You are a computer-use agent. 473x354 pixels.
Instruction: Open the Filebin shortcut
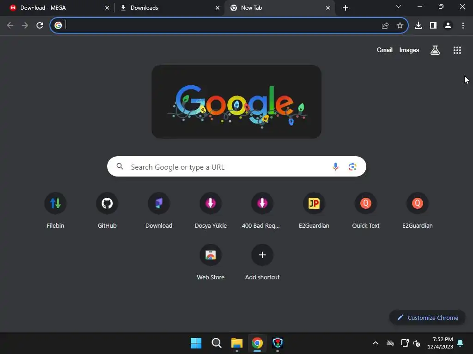pos(55,211)
